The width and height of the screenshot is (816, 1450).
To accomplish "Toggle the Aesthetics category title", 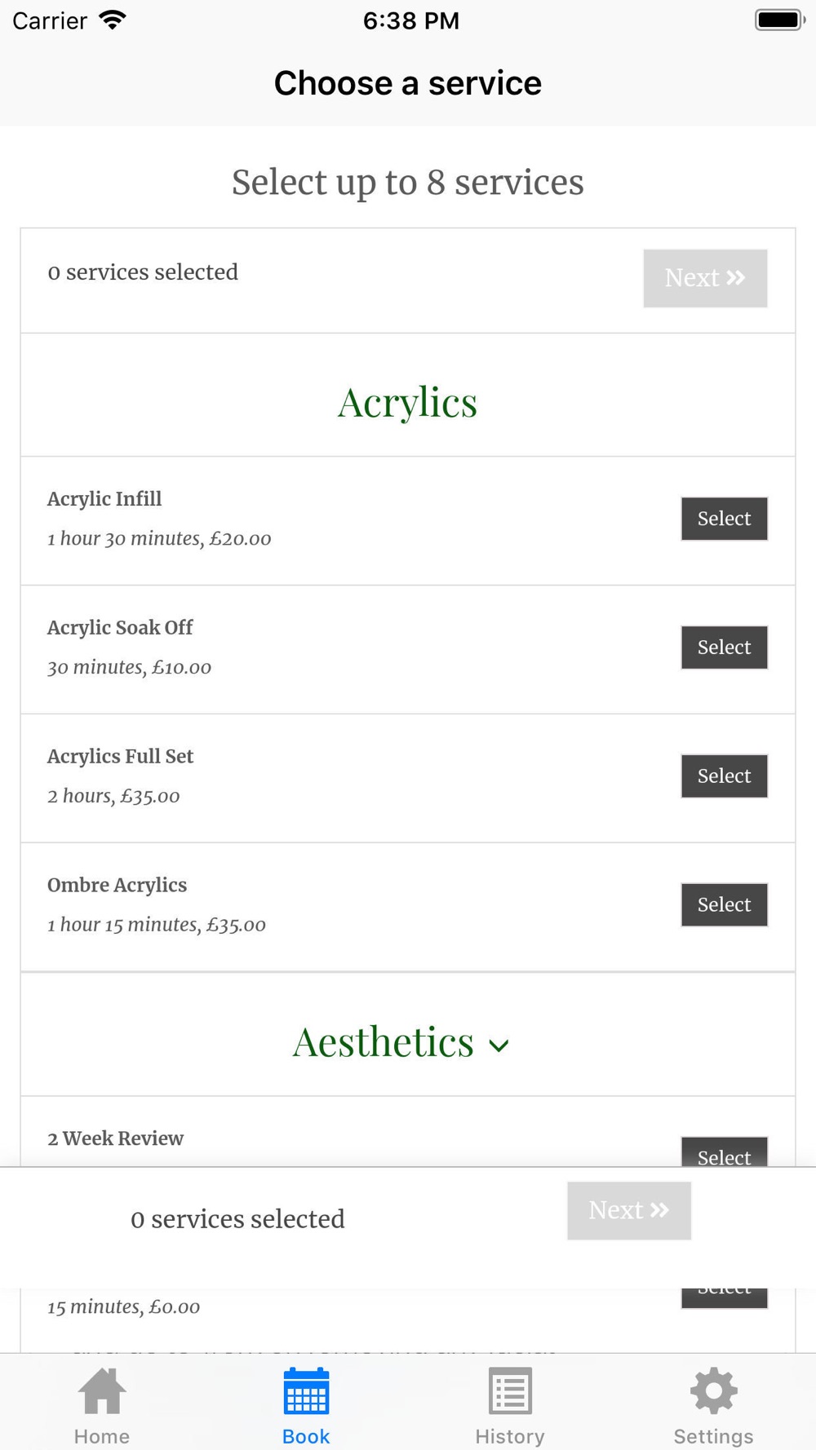I will pyautogui.click(x=384, y=1042).
